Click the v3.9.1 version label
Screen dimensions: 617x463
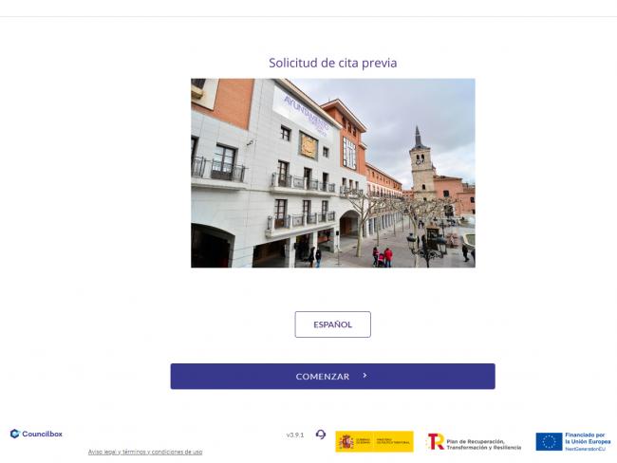coord(295,435)
